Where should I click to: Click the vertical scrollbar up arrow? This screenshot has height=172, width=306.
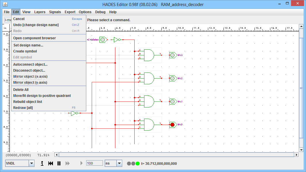click(301, 26)
